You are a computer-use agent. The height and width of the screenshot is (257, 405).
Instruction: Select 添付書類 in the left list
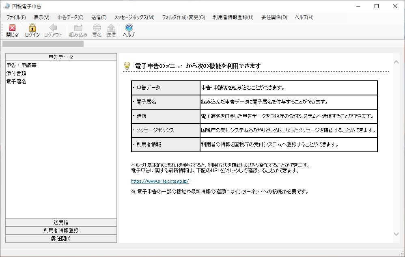click(17, 73)
